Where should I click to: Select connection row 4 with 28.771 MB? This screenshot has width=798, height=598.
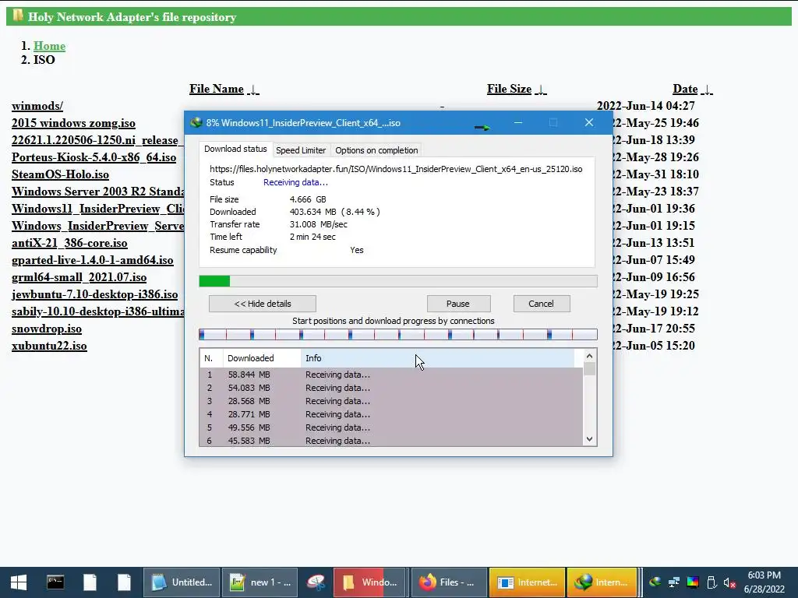click(391, 414)
